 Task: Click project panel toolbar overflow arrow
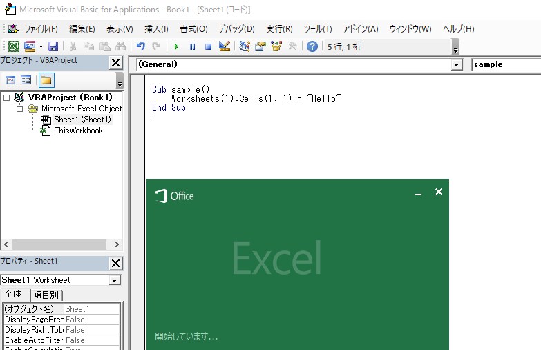click(120, 80)
